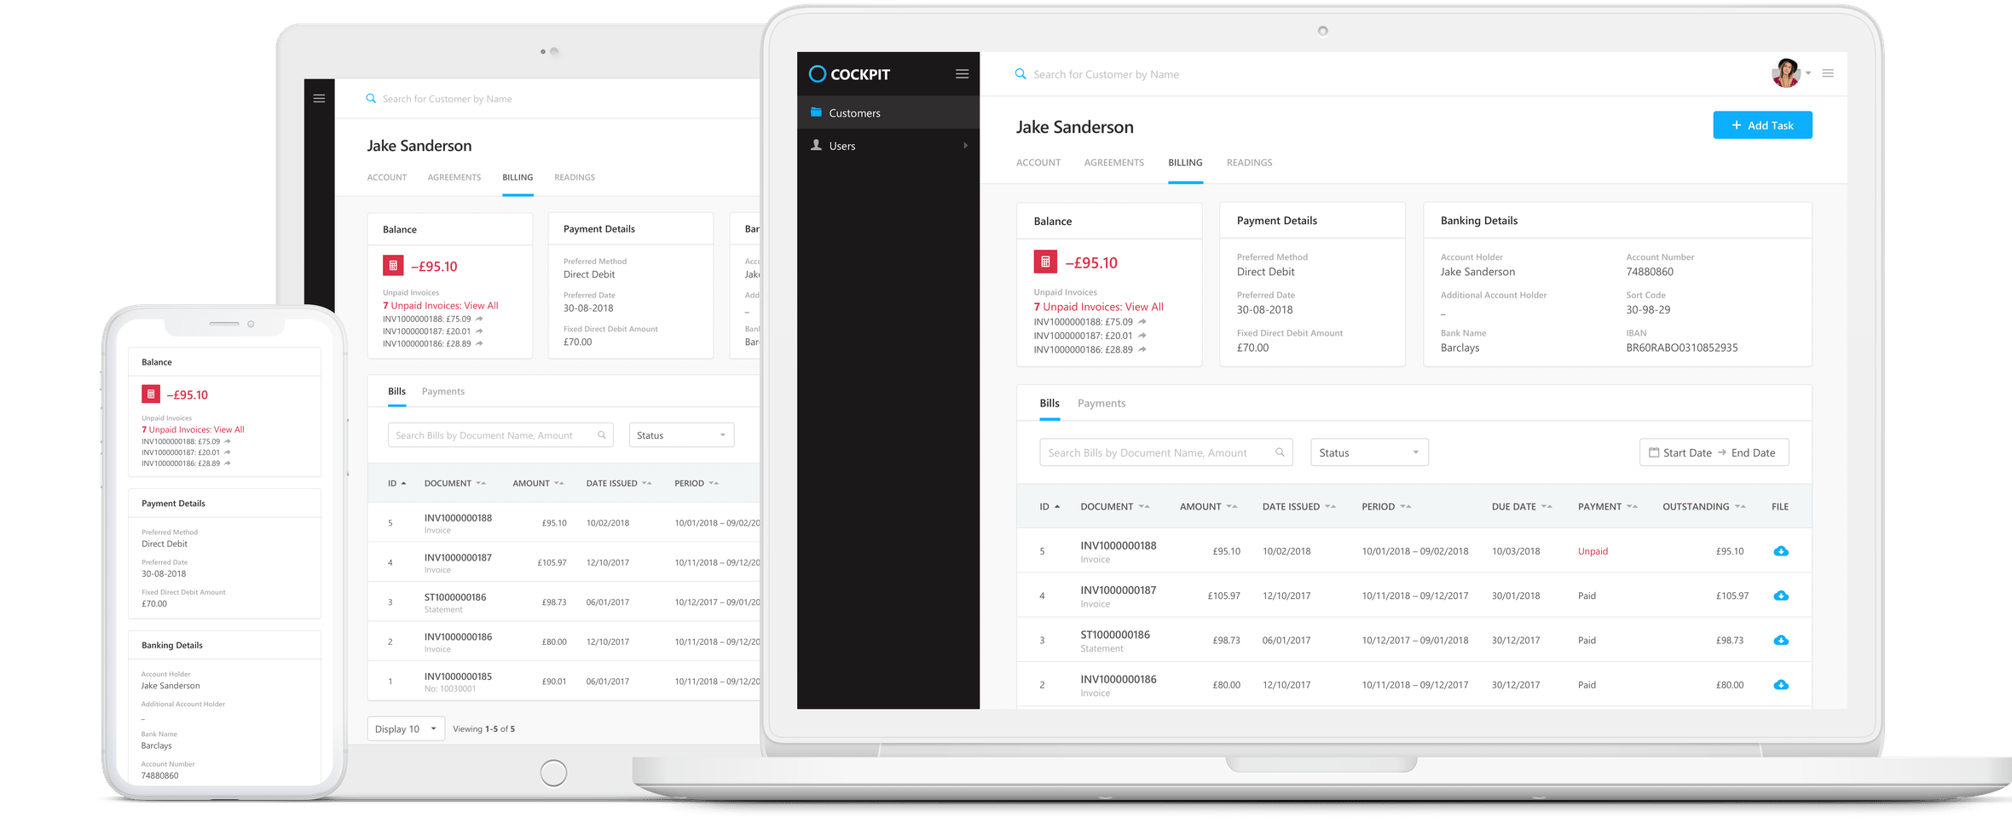Switch to the READINGS tab
The image size is (2012, 823).
click(x=1249, y=162)
